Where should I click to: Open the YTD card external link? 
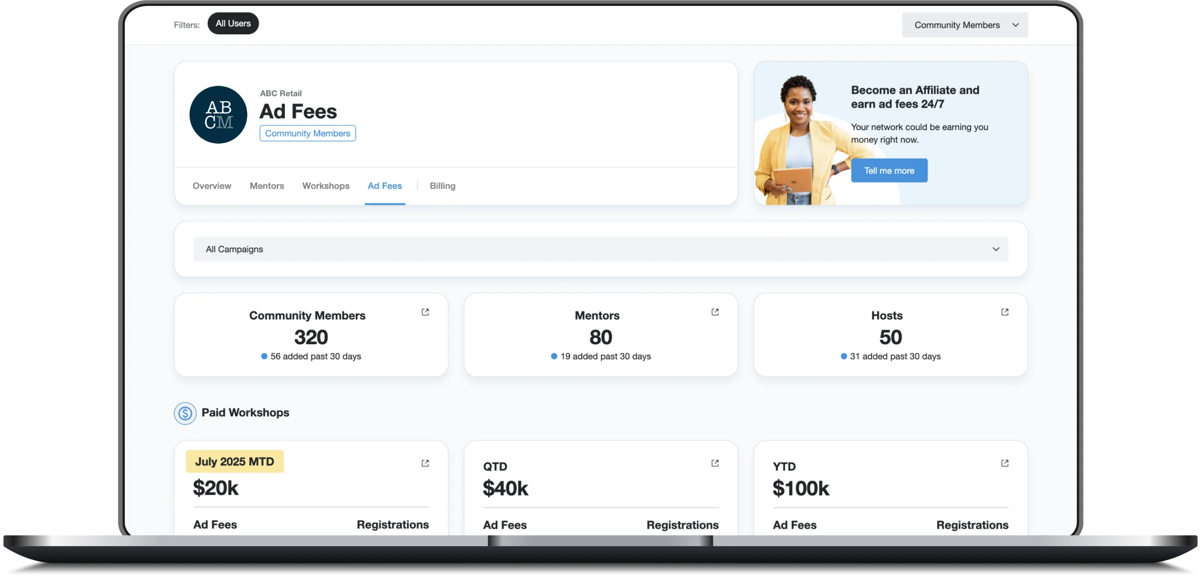click(x=1005, y=463)
